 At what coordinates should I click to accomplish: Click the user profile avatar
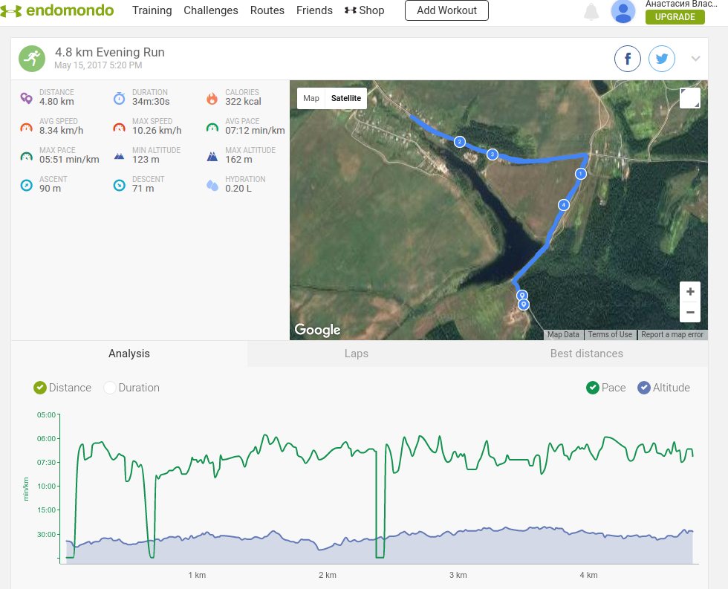coord(623,11)
